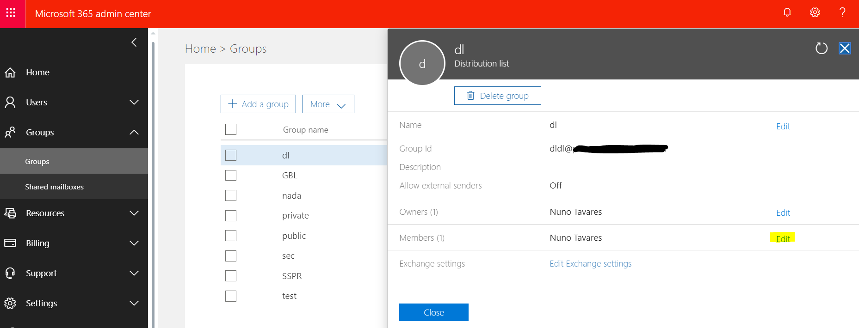The image size is (859, 328).
Task: Check the box for group nada
Action: [231, 195]
